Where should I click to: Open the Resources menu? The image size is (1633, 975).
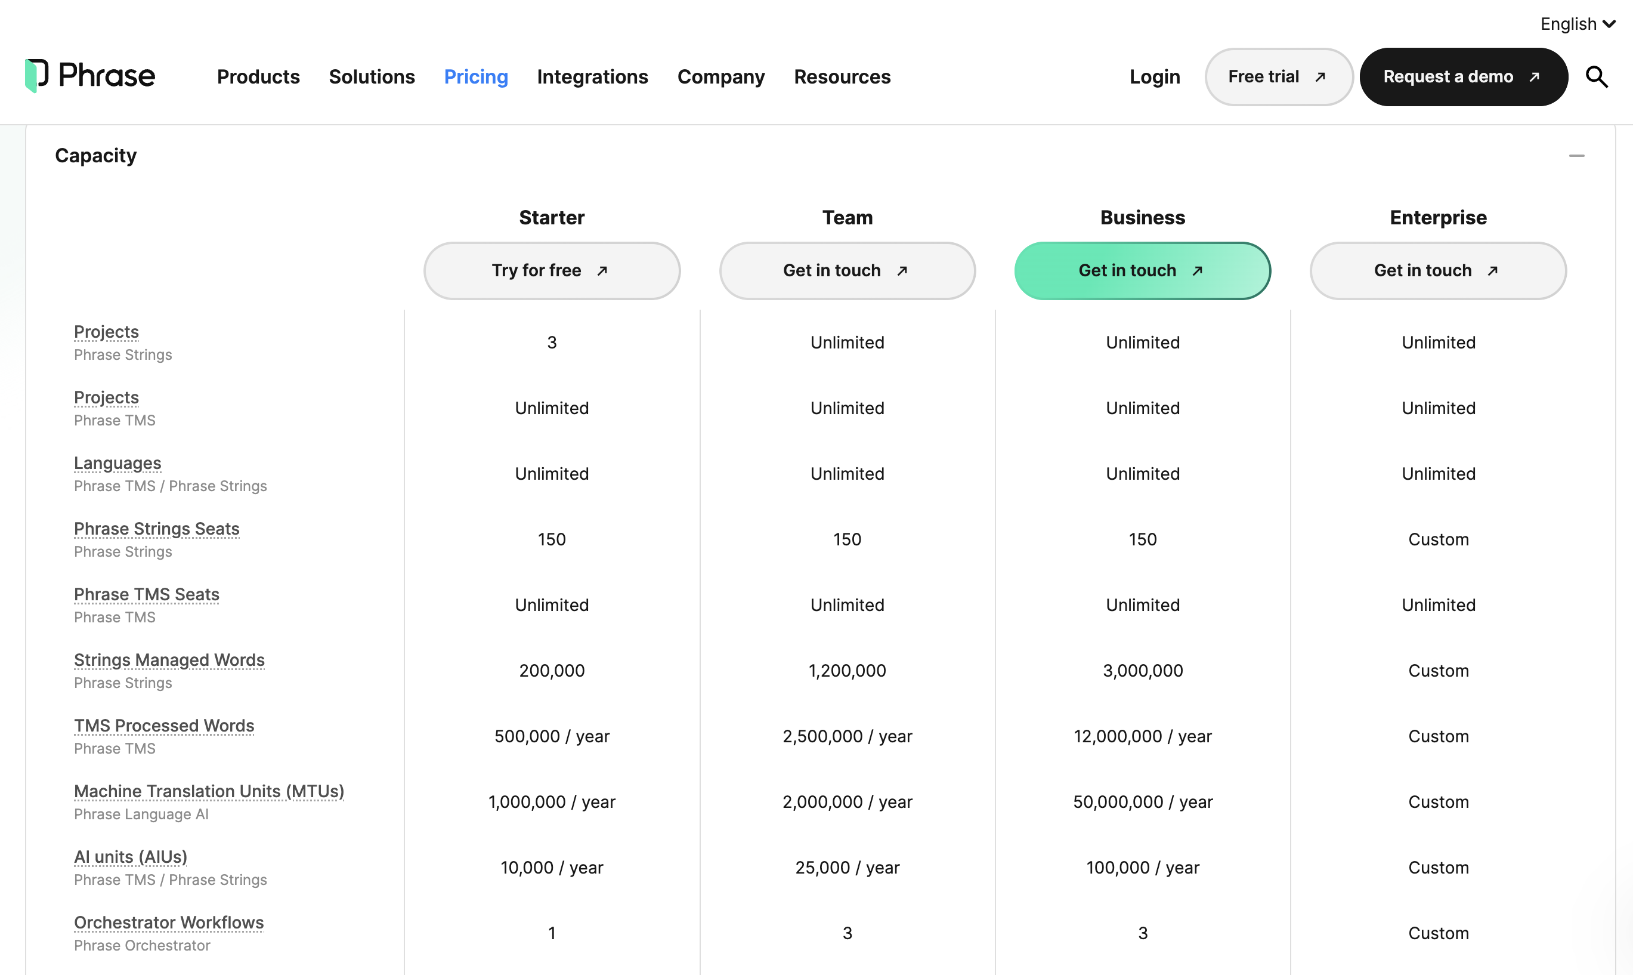click(842, 77)
